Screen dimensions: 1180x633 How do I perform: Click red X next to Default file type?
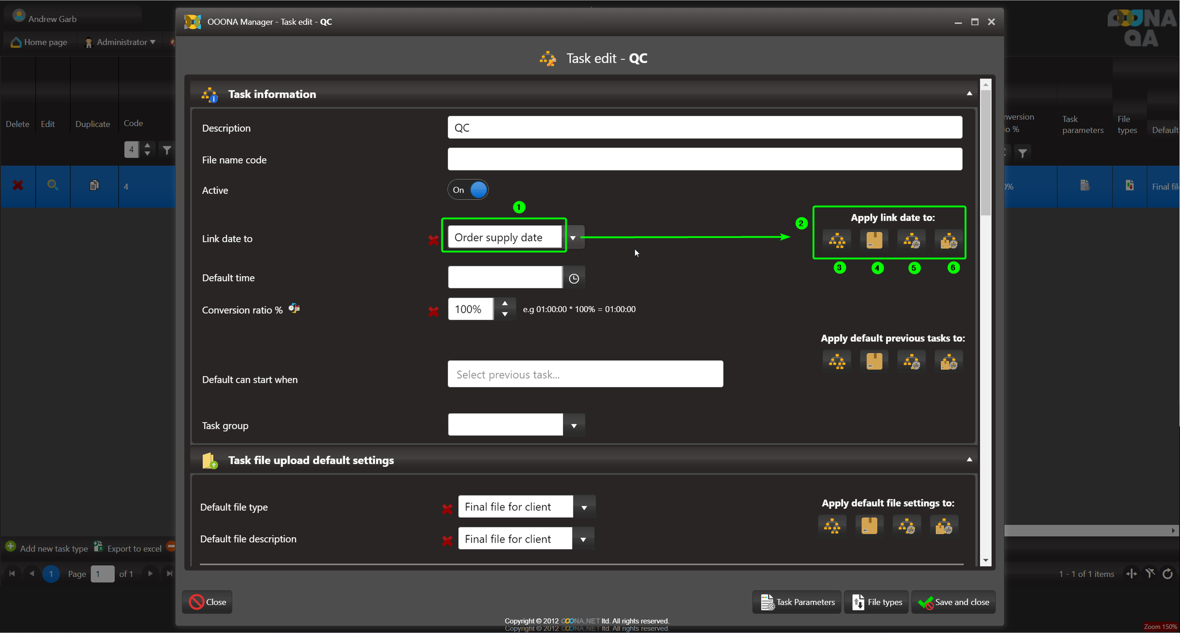[x=447, y=509]
